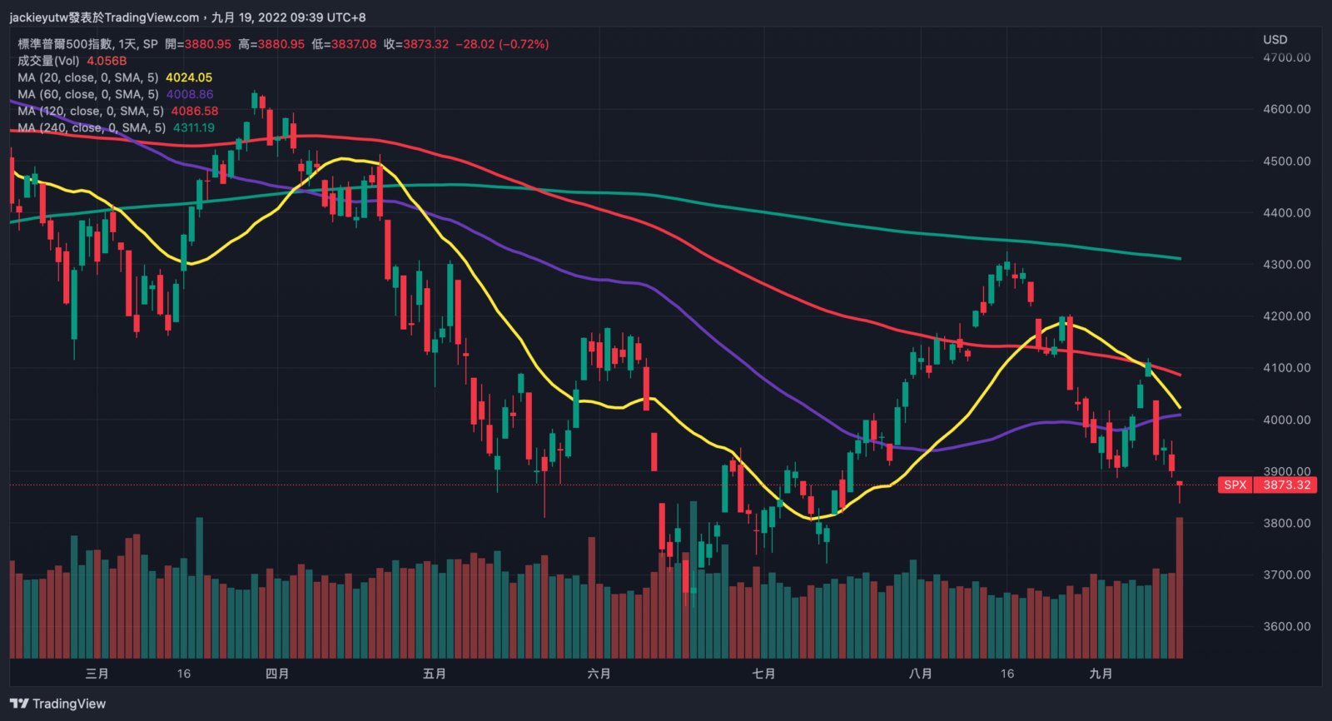The image size is (1332, 721).
Task: Select 三月 on the time axis
Action: [97, 674]
